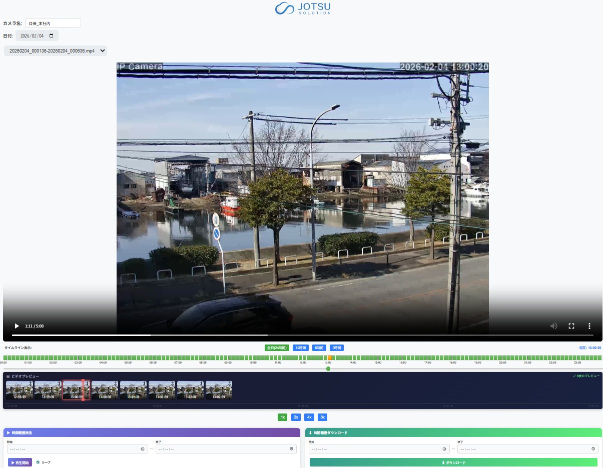
Task: Switch timeline to 全日(24時間) view
Action: [x=277, y=348]
